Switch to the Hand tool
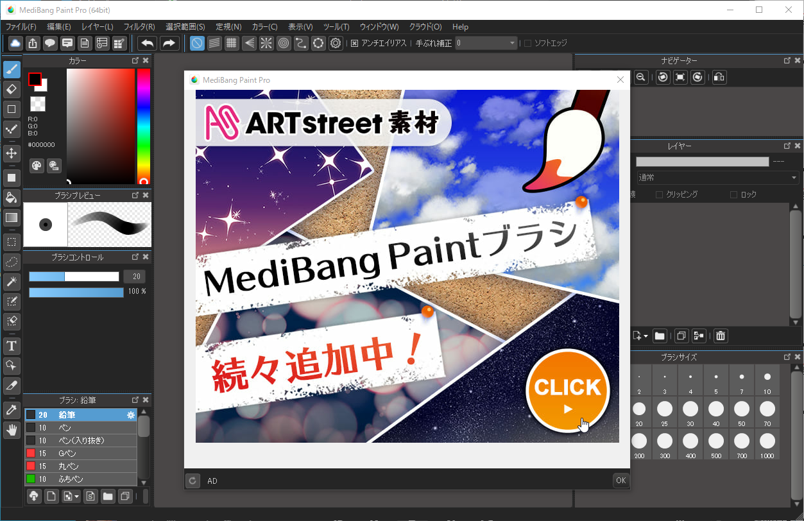Screen dimensions: 804x521 tap(12, 430)
